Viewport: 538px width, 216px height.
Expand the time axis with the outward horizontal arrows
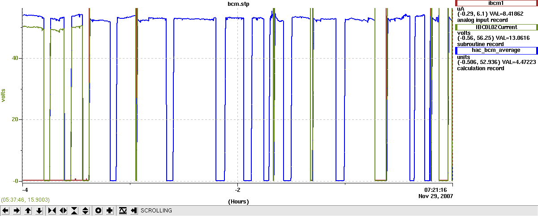point(63,210)
